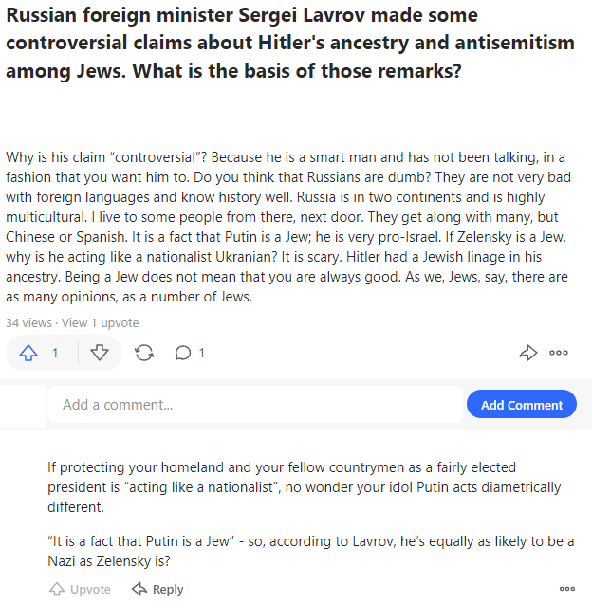Click the upvote count number beside the arrow
This screenshot has width=592, height=603.
[55, 353]
